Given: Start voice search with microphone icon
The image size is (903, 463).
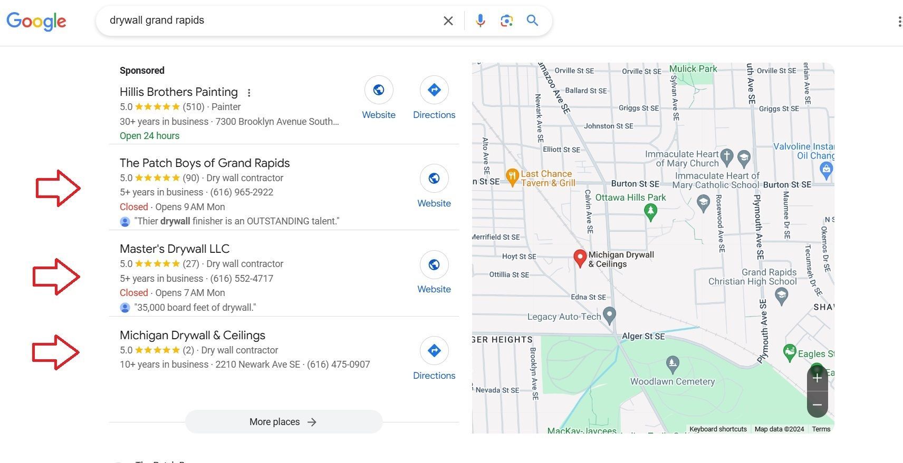Looking at the screenshot, I should [x=480, y=21].
